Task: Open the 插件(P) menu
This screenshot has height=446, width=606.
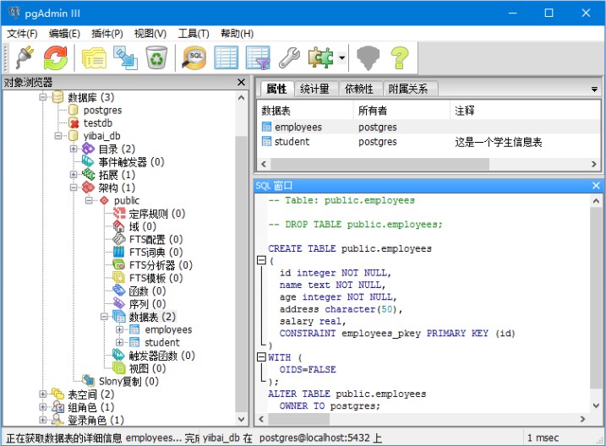Action: coord(107,34)
